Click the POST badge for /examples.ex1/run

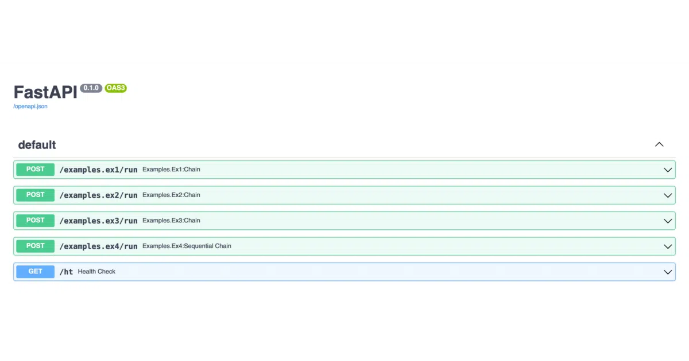point(35,170)
